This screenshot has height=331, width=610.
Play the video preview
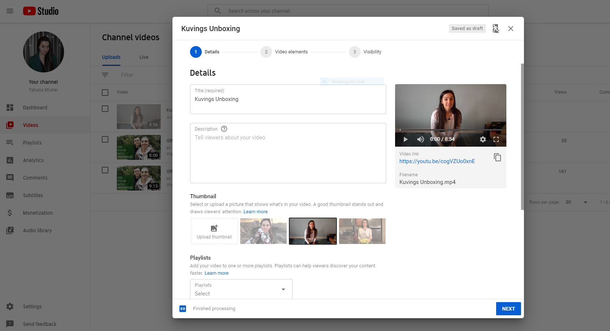[x=406, y=139]
